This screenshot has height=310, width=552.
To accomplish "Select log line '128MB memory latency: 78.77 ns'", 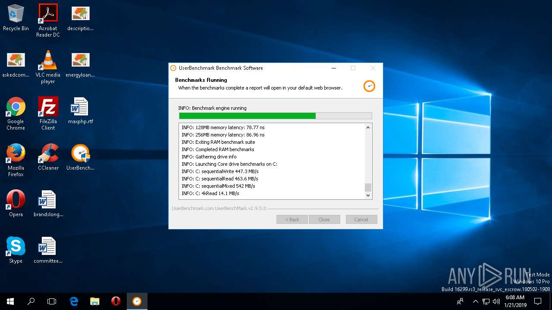I will [x=223, y=127].
